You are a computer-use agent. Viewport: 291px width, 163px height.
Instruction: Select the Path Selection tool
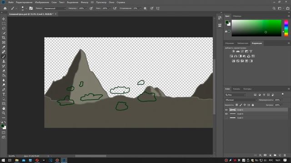point(4,99)
